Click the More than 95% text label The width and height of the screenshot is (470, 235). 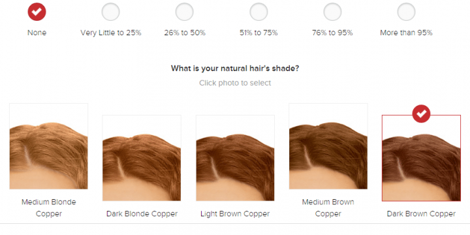point(406,33)
